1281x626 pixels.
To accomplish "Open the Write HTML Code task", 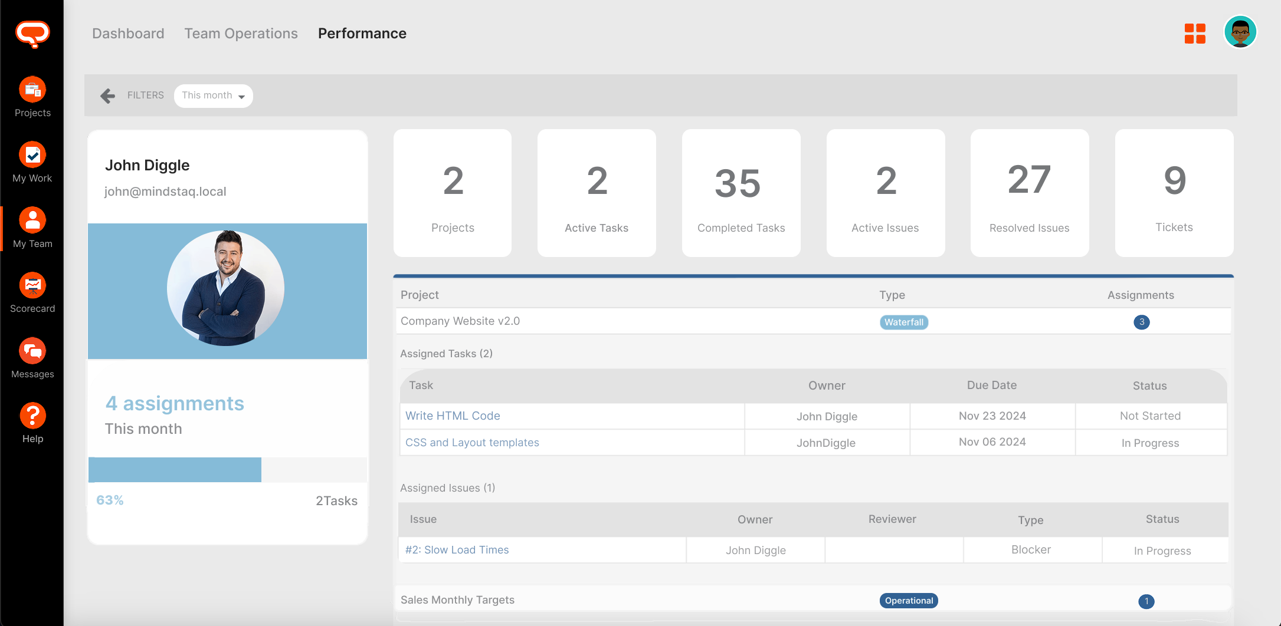I will coord(452,416).
